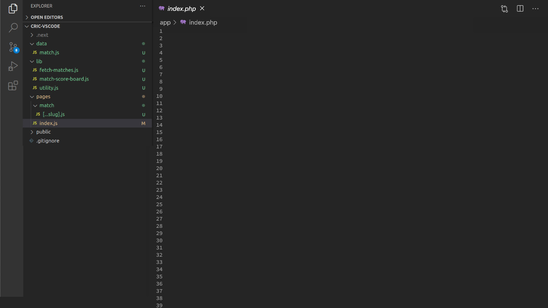
Task: Collapse the data folder
Action: 41,44
